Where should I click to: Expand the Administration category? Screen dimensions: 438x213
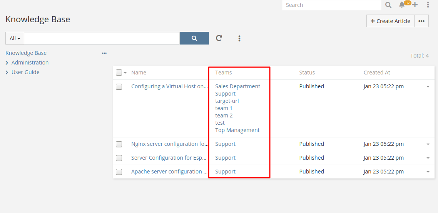[x=7, y=63]
